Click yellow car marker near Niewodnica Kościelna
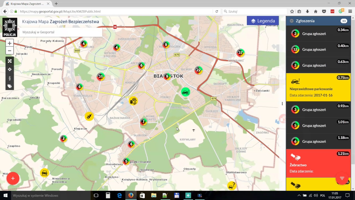Screen dimensions: 355x200 [44, 173]
